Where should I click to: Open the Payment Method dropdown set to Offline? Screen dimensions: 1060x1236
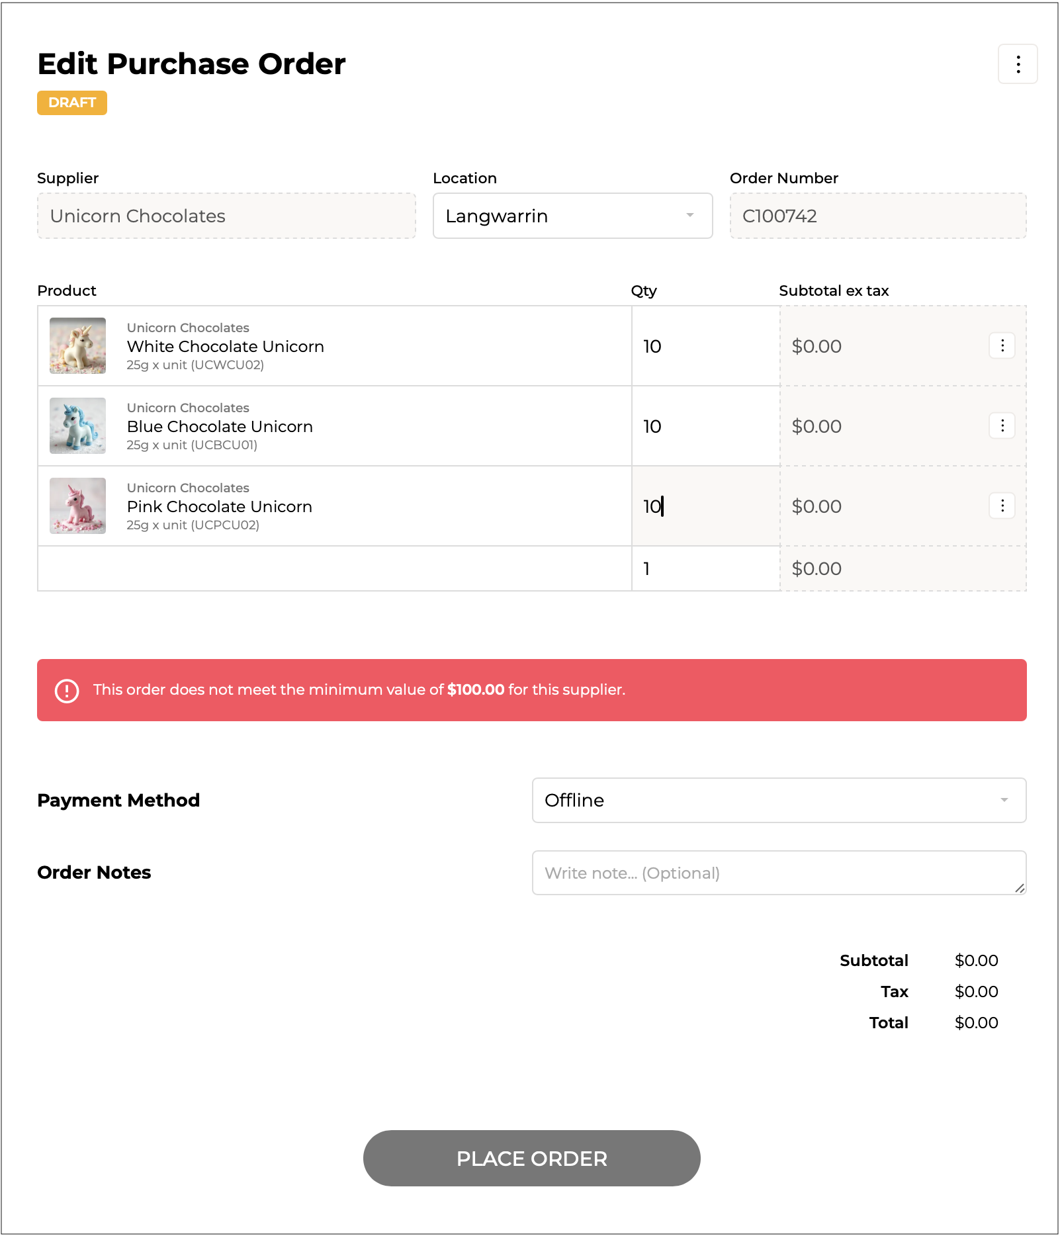click(x=779, y=800)
